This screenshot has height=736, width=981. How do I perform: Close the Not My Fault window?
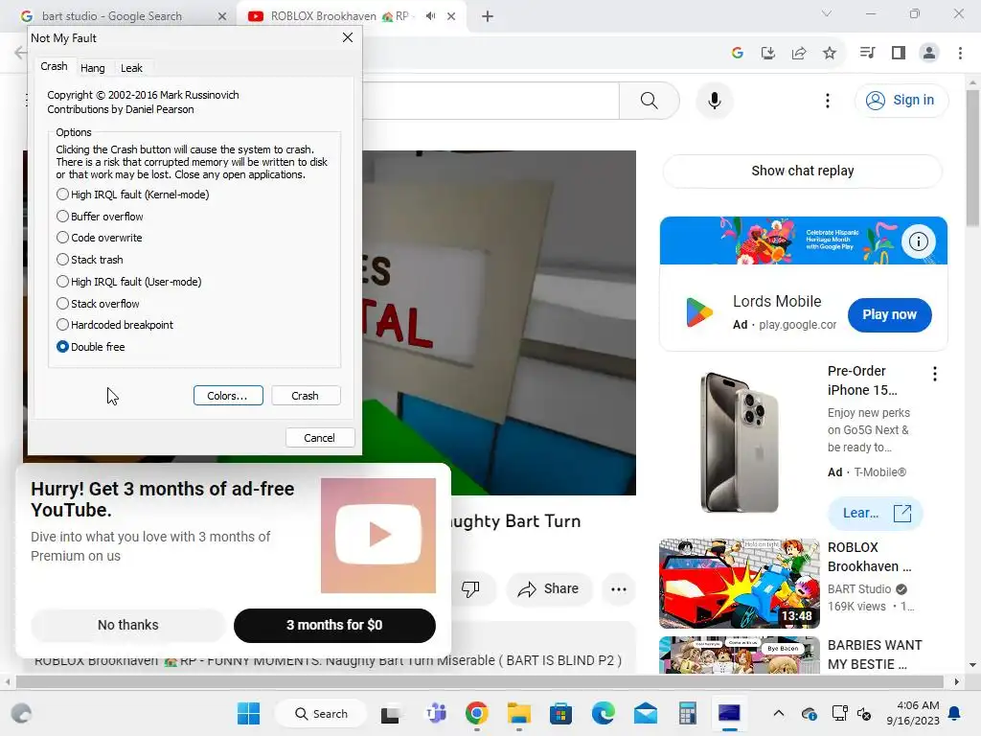[x=347, y=37]
